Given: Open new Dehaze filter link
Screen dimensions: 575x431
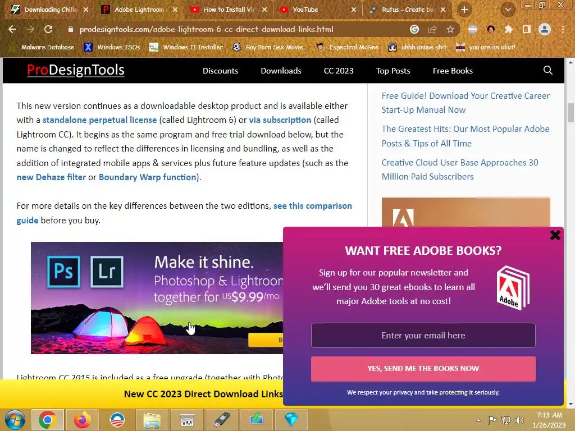Looking at the screenshot, I should [x=51, y=177].
